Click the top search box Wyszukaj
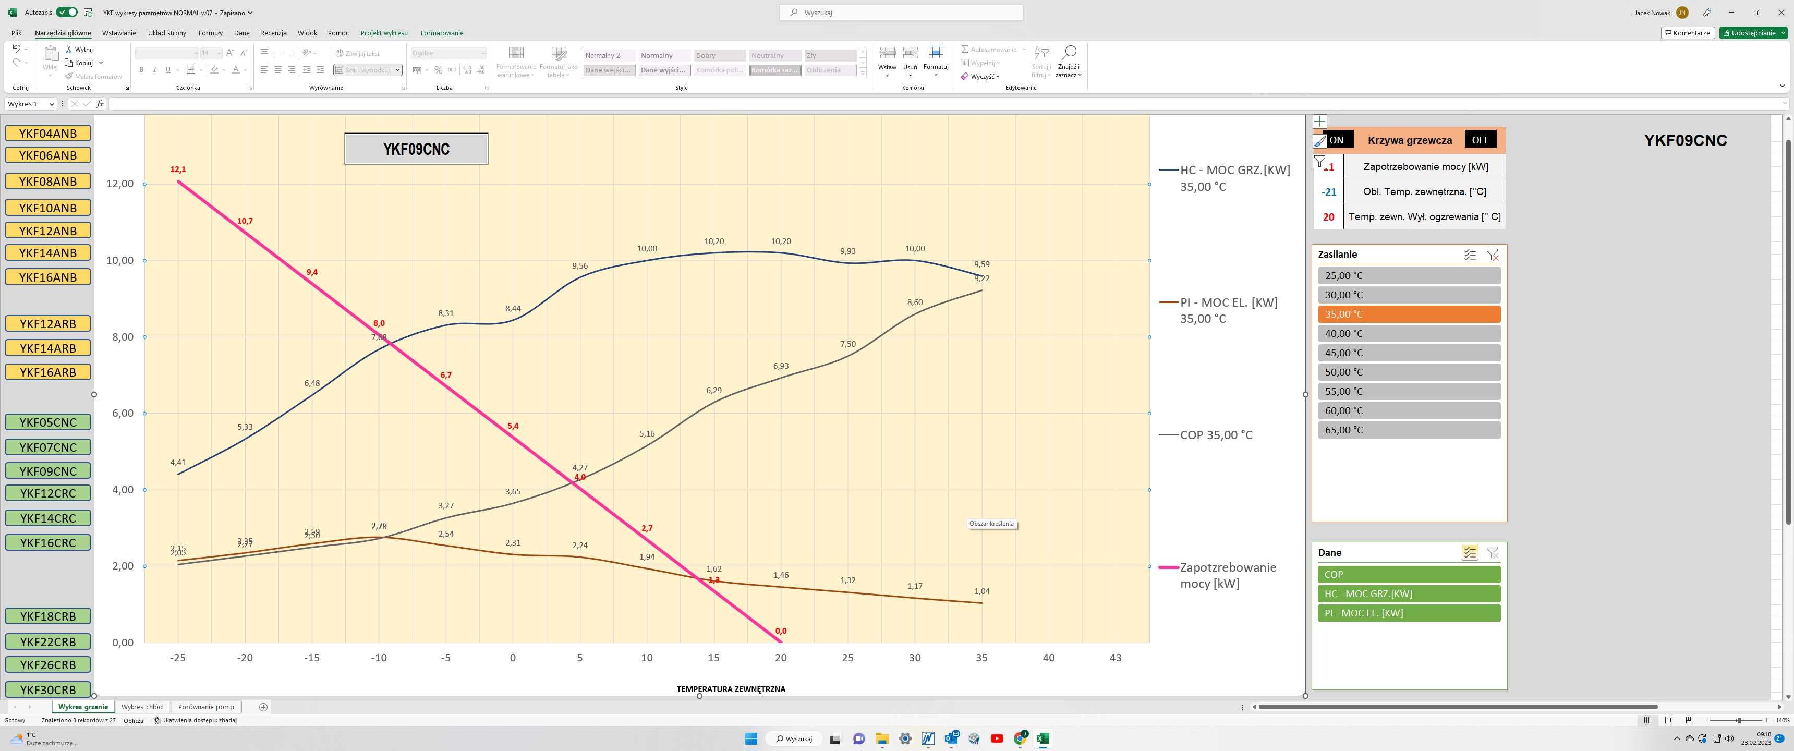Image resolution: width=1794 pixels, height=751 pixels. [901, 13]
